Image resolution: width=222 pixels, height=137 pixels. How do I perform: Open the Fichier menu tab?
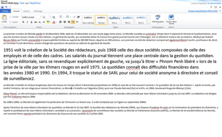point(6,11)
